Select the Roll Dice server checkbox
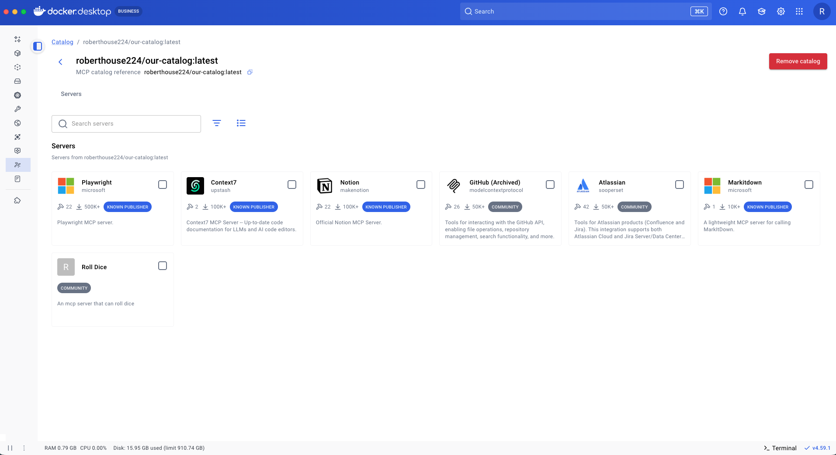This screenshot has width=836, height=455. pyautogui.click(x=163, y=266)
